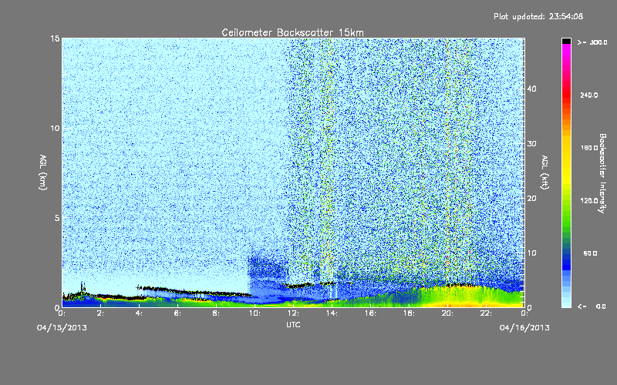Click the "4:" hour tick label
617x385 pixels.
(x=140, y=313)
